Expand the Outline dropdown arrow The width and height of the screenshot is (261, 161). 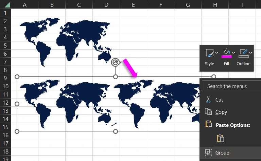250,53
